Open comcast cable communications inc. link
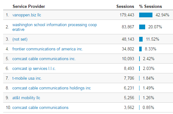The height and width of the screenshot is (114, 173). (44, 59)
